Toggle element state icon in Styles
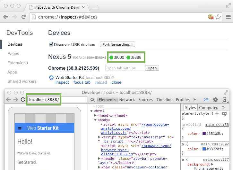The height and width of the screenshot is (170, 233). [224, 114]
